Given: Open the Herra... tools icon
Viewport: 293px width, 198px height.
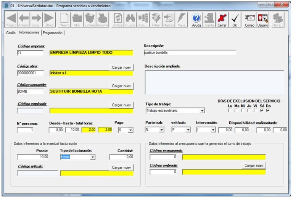Looking at the screenshot, I should click(278, 20).
